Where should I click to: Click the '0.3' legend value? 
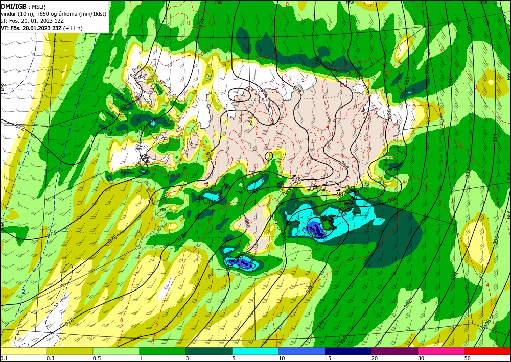point(50,358)
